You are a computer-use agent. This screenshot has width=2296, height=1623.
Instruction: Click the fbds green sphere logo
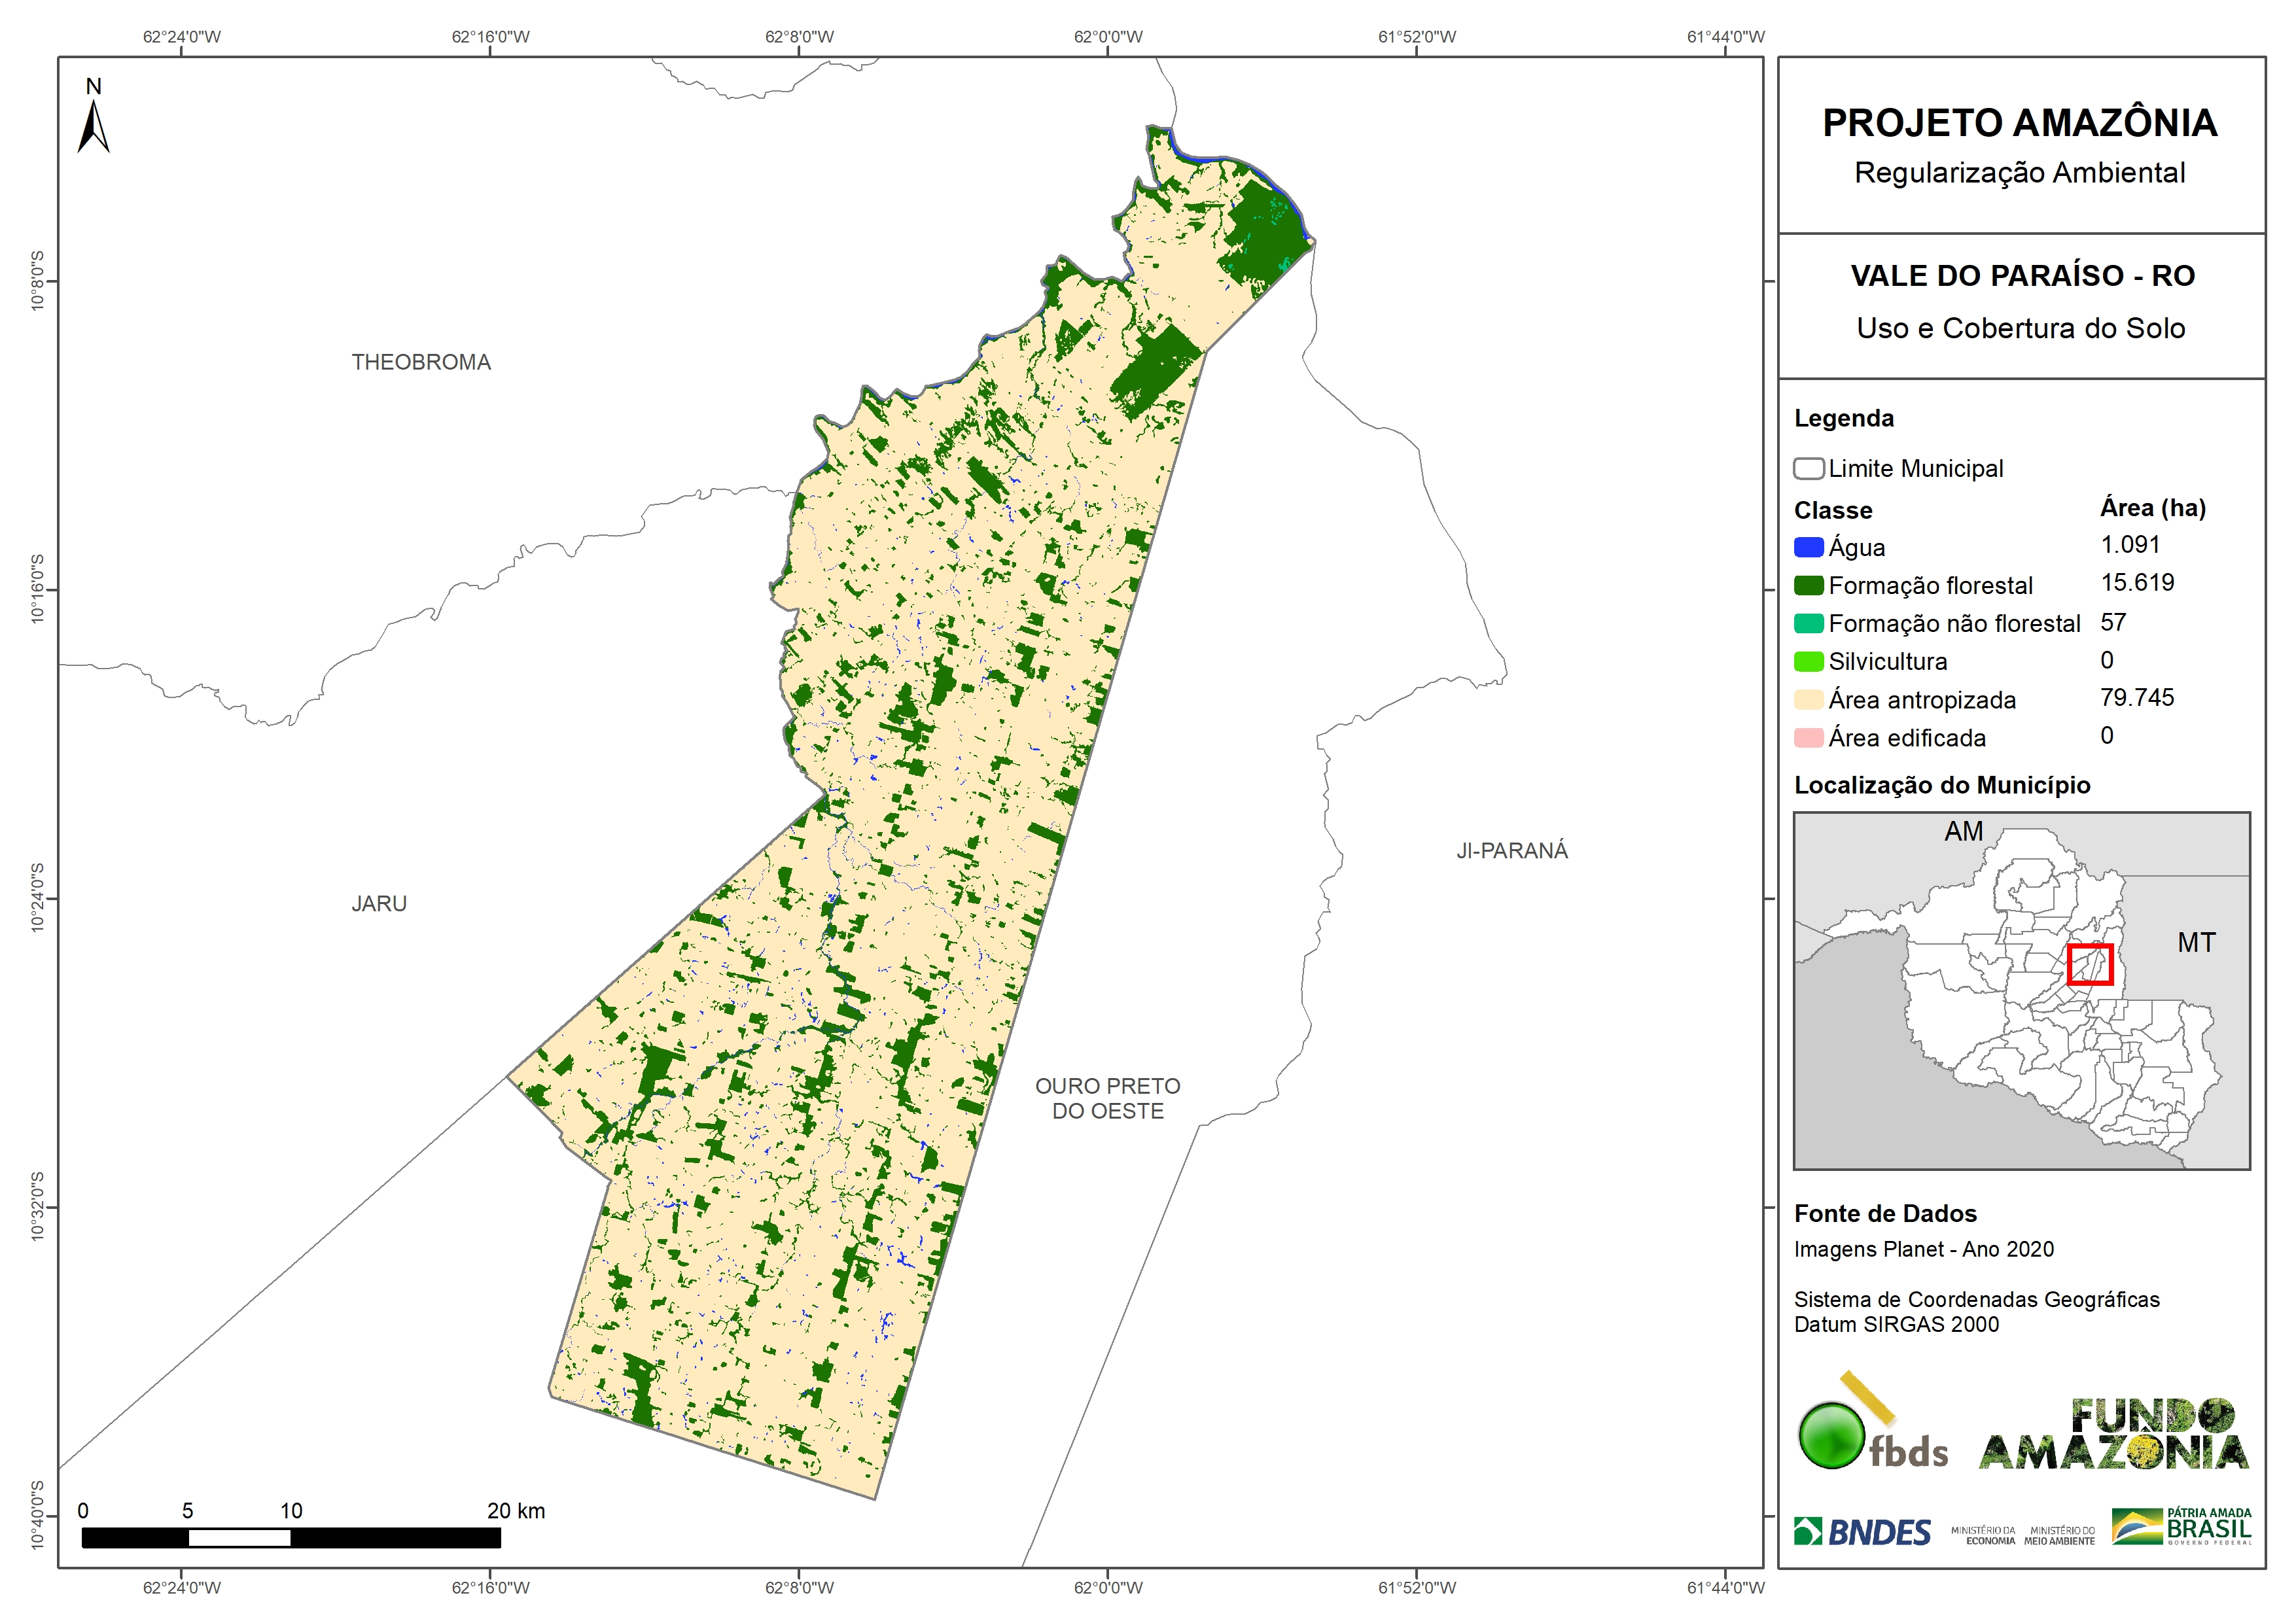tap(1831, 1436)
